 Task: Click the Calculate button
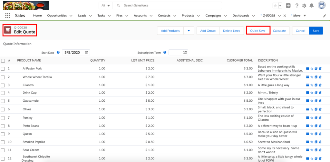[x=279, y=31]
